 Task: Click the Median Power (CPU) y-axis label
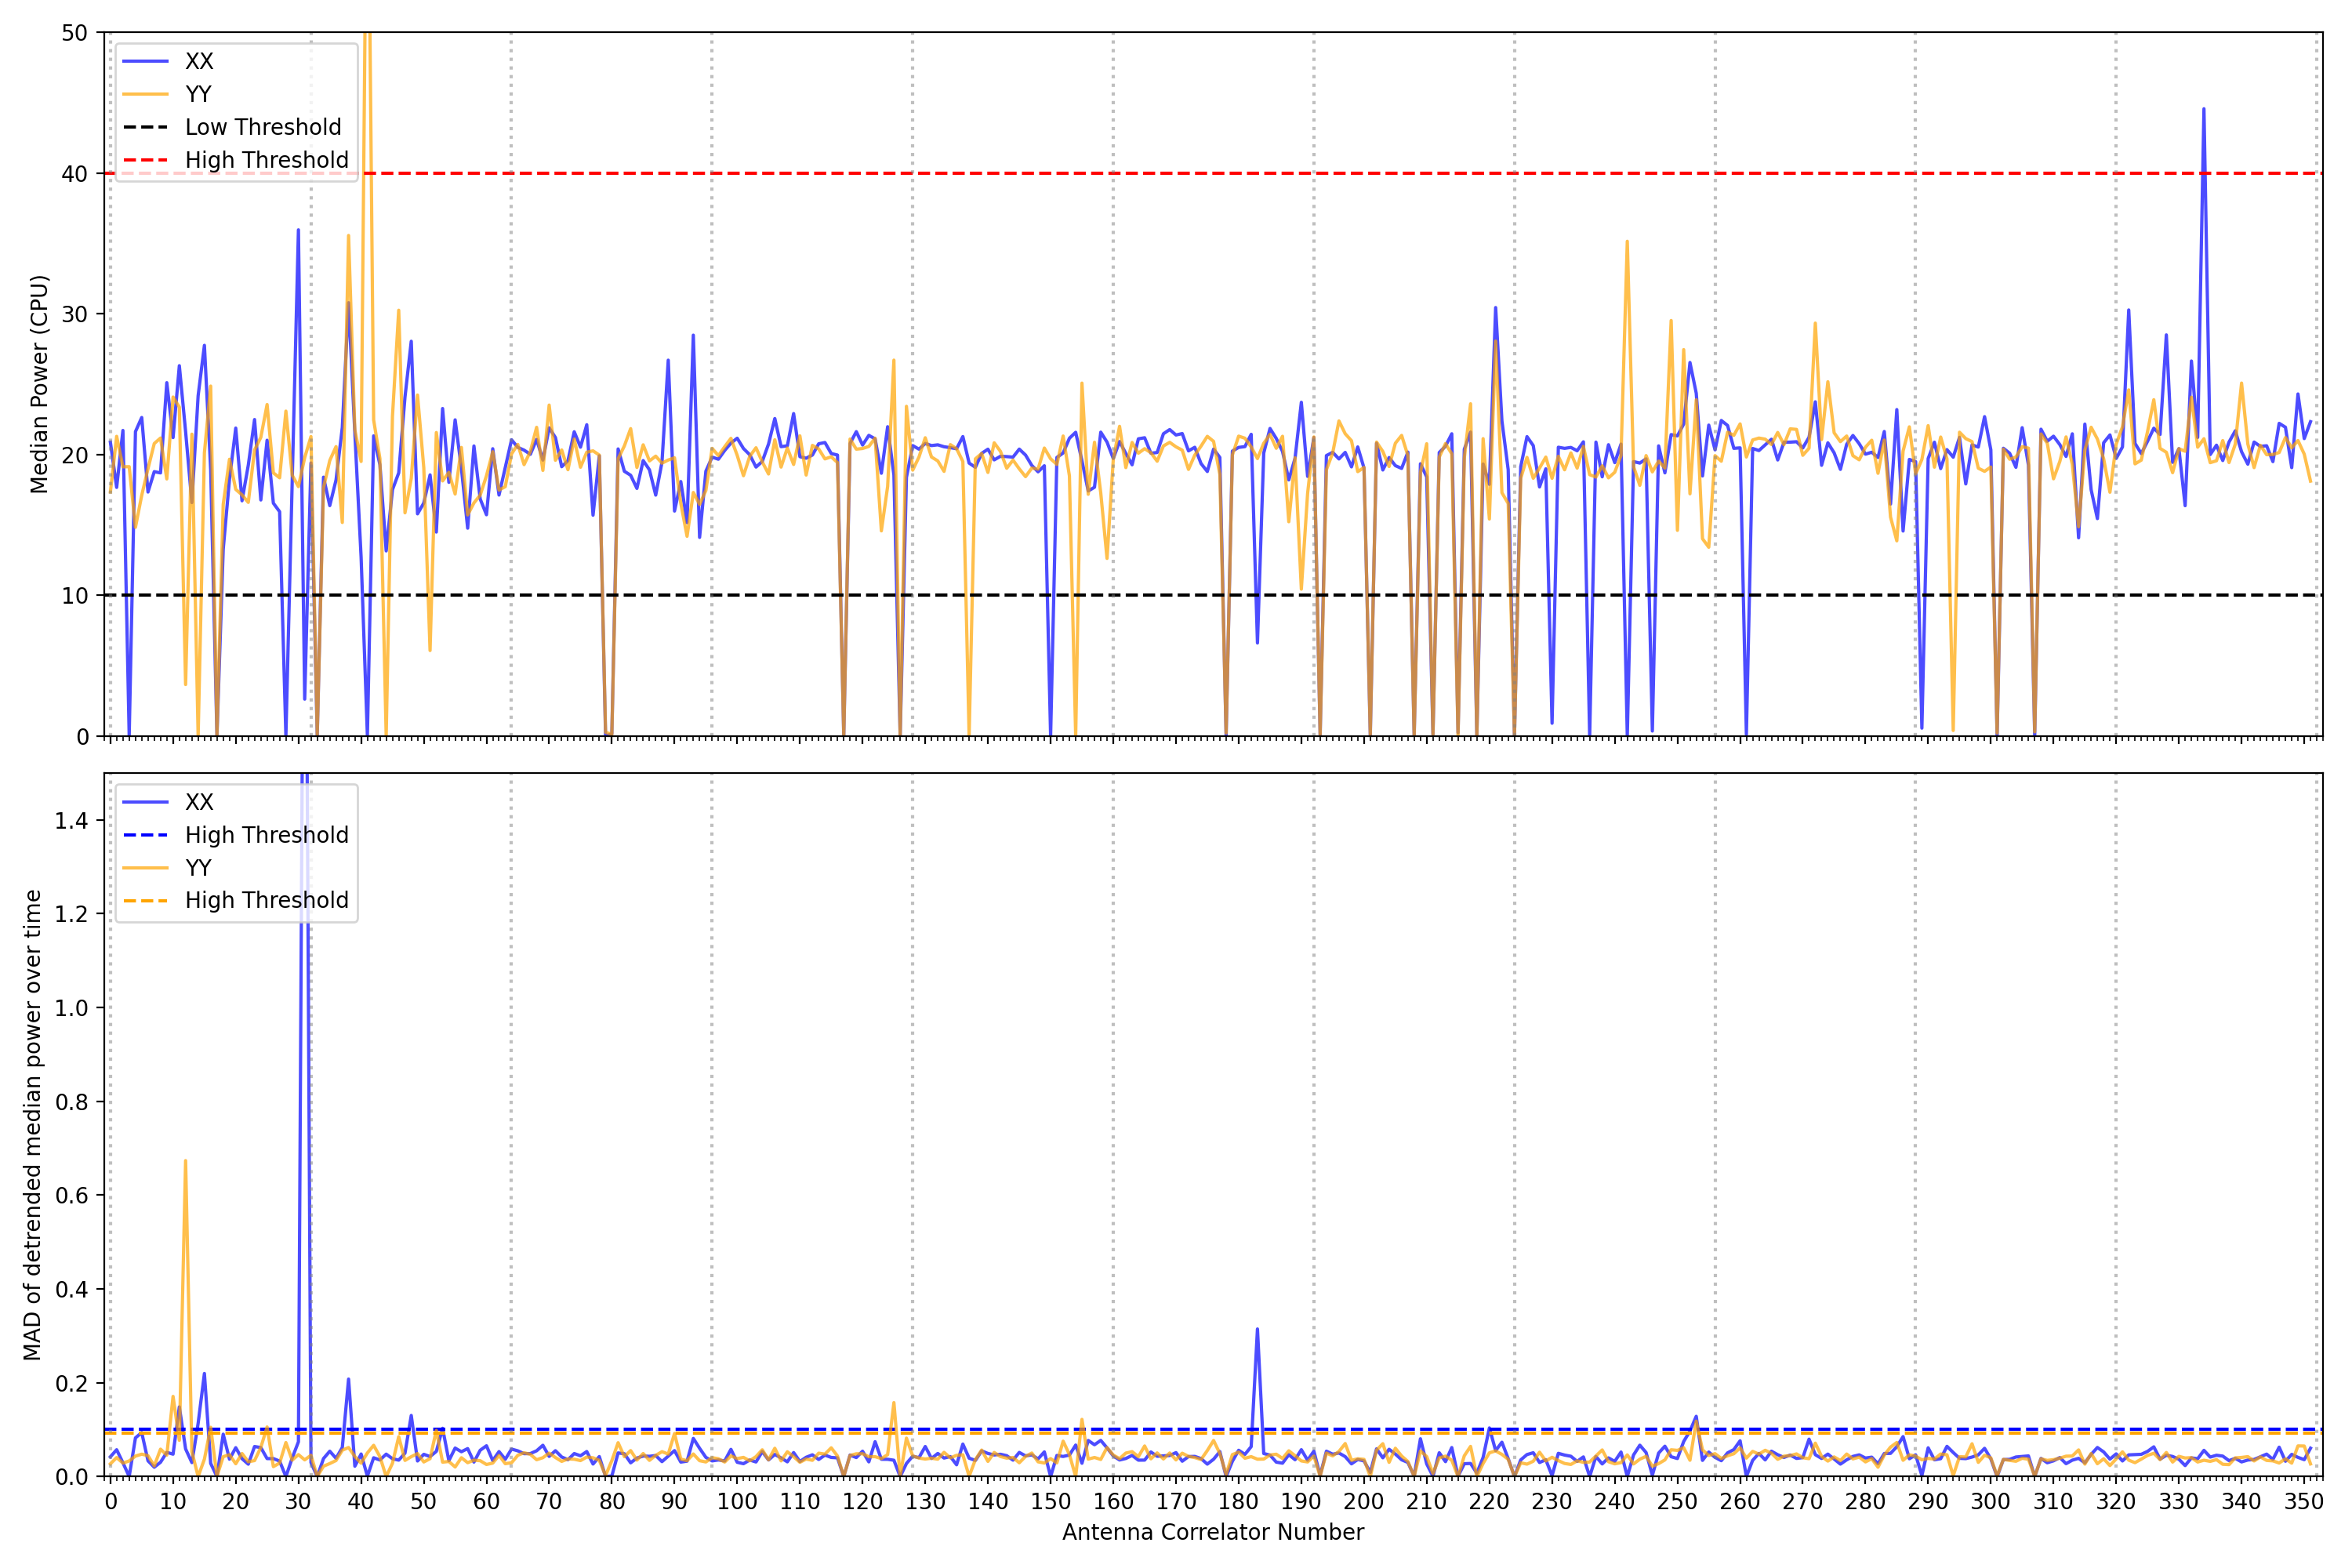click(39, 384)
